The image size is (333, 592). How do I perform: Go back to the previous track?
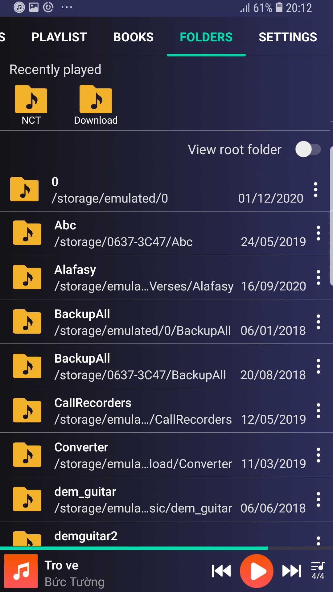[x=221, y=571]
